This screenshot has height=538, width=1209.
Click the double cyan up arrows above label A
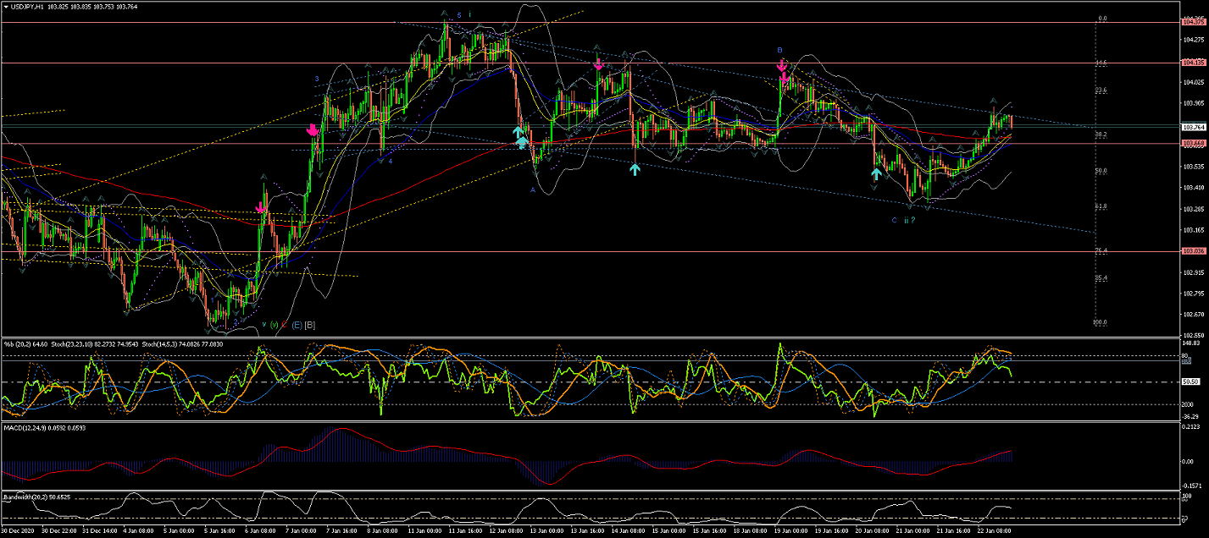coord(520,136)
